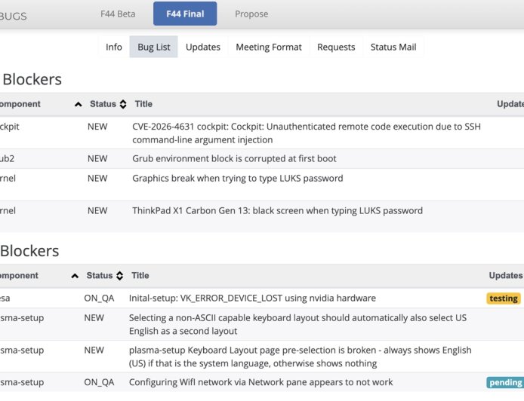Viewport: 524px width, 401px height.
Task: Select the CVE-2026-4631 cockpit bug title
Action: click(x=306, y=133)
